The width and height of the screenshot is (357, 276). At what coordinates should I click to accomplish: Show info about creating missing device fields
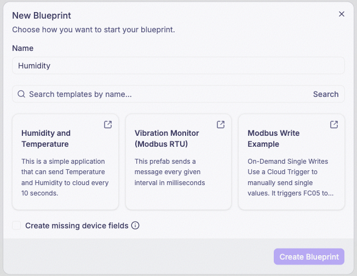click(x=135, y=226)
